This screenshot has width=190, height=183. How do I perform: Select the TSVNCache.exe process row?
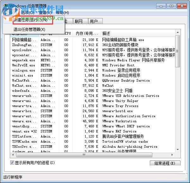[x=93, y=141]
